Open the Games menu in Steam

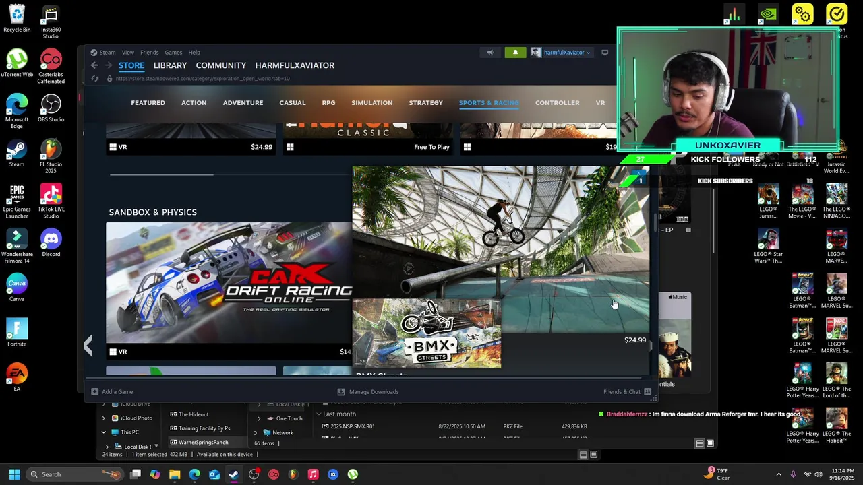[173, 53]
